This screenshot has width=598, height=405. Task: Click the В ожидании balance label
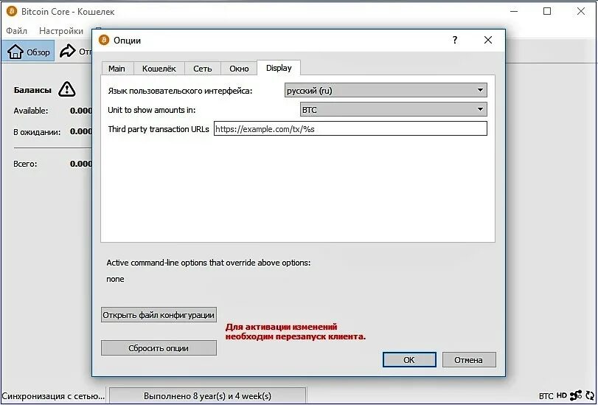point(37,132)
